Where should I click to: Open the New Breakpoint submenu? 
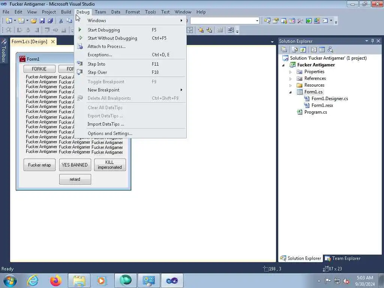130,90
